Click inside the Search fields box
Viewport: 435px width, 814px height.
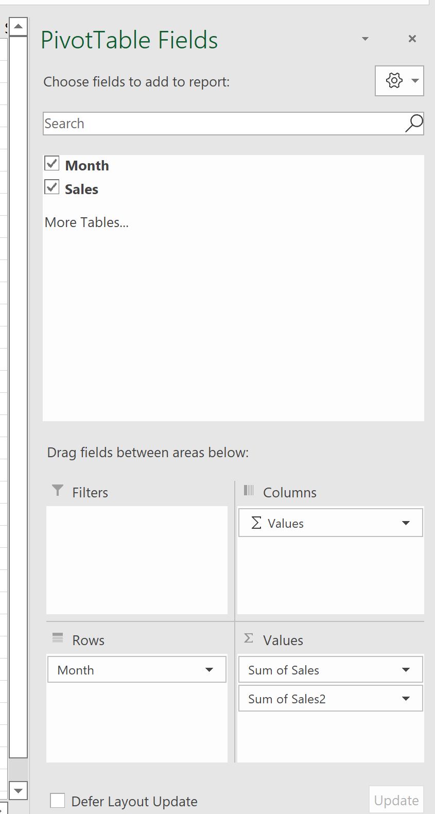pyautogui.click(x=206, y=124)
